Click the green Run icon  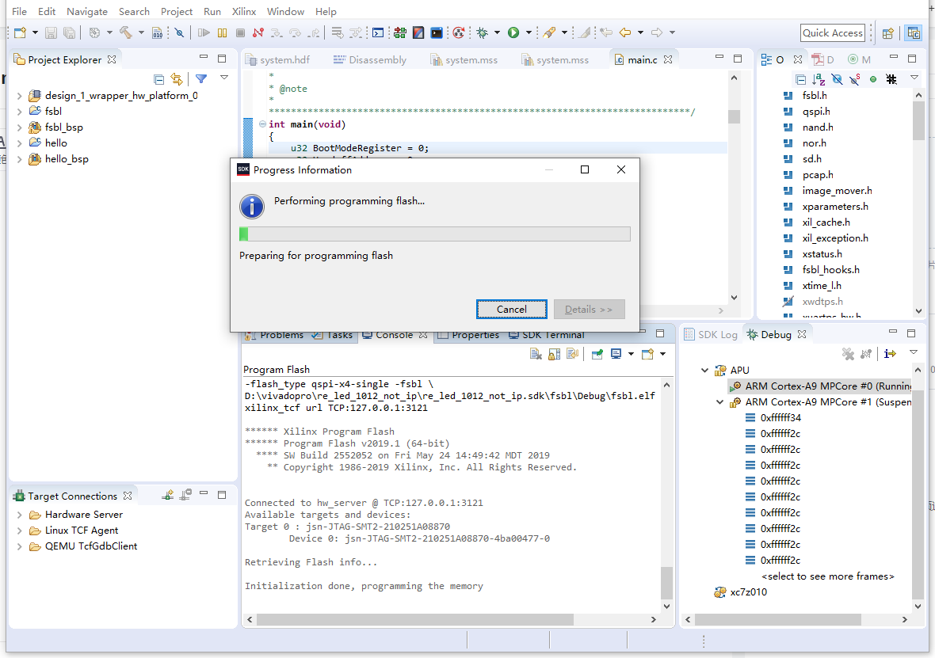click(x=513, y=32)
